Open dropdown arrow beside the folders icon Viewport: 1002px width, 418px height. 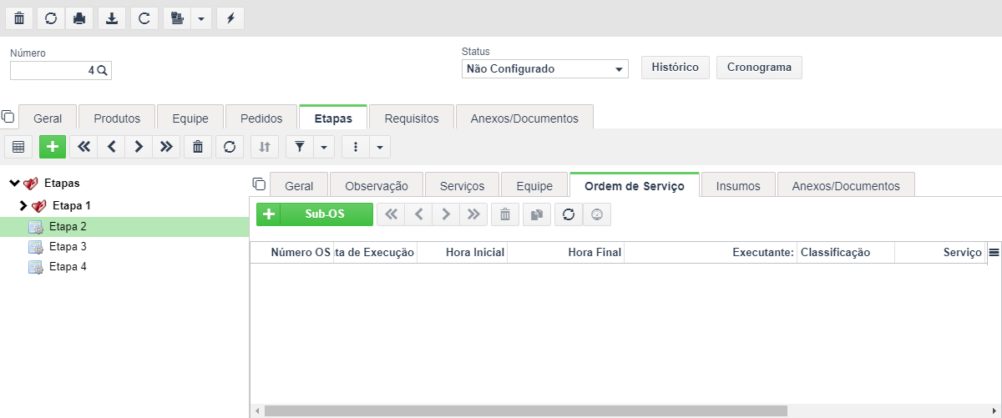pyautogui.click(x=201, y=18)
